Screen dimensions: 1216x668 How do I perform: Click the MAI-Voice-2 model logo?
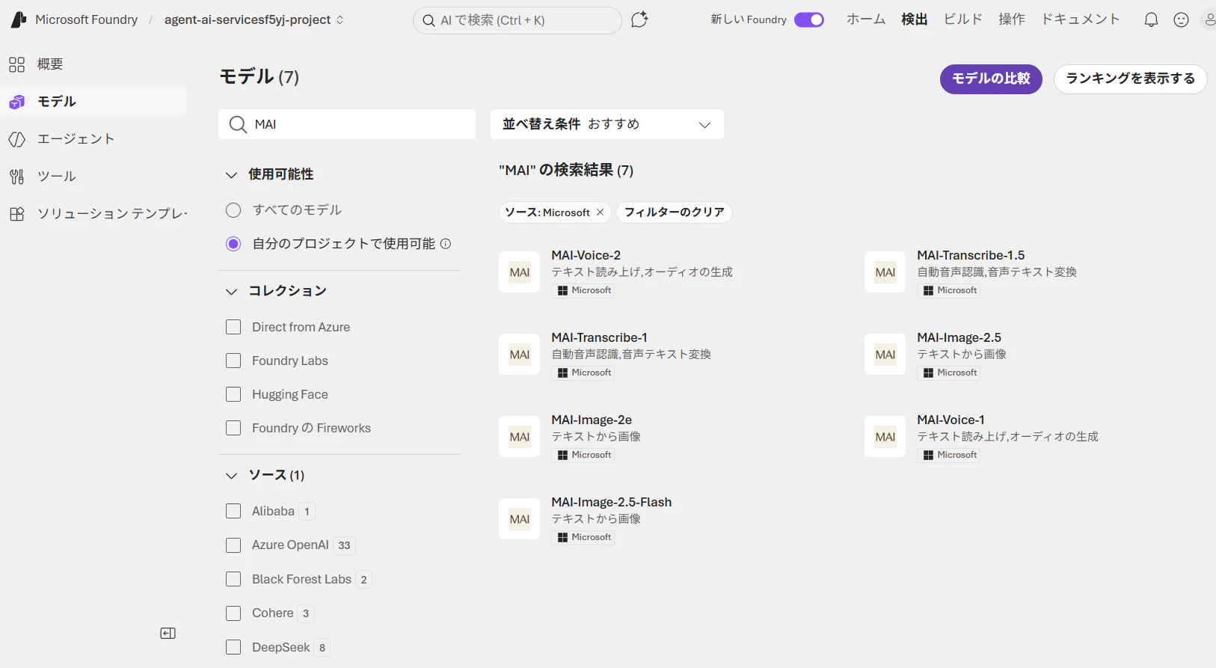[520, 272]
